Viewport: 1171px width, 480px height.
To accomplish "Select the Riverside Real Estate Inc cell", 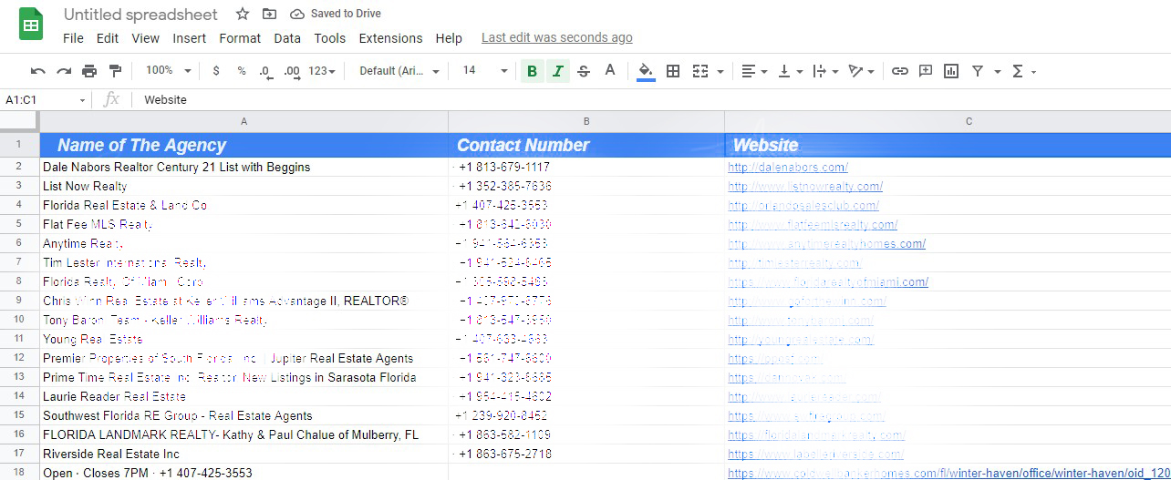I will 244,454.
